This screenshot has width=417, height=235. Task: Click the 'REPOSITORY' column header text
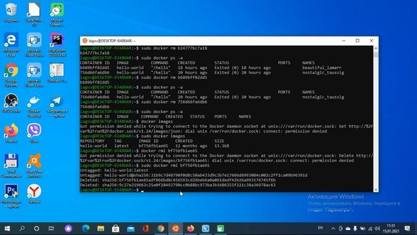pyautogui.click(x=92, y=141)
